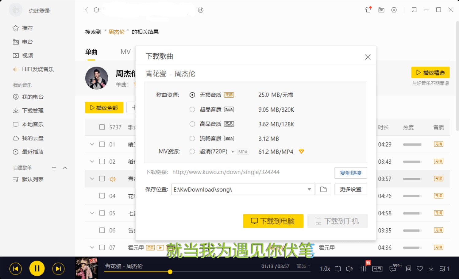
Task: Open the equalizer sound effects icon
Action: click(x=363, y=269)
